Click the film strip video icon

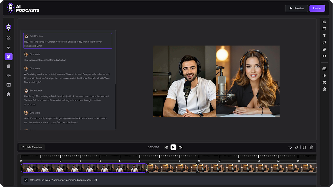click(324, 56)
